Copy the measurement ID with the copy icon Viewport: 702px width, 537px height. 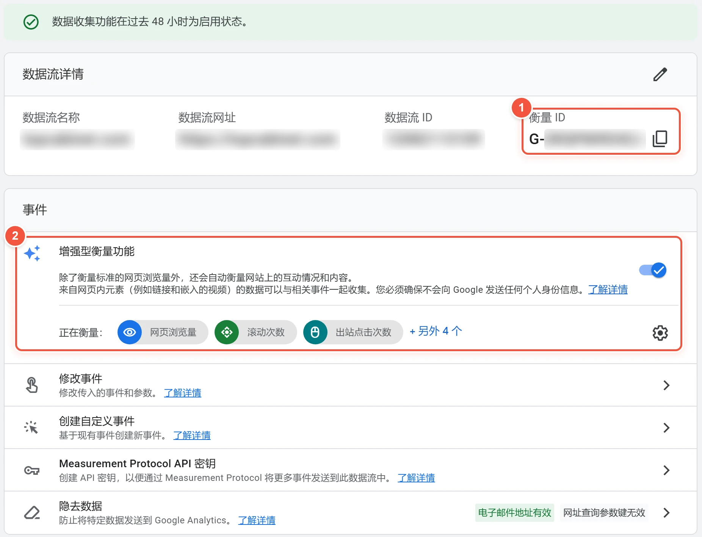(x=660, y=139)
